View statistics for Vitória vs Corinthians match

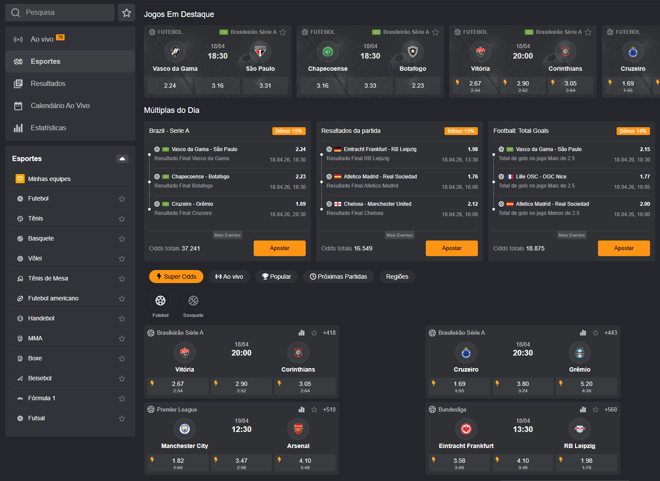(x=301, y=333)
